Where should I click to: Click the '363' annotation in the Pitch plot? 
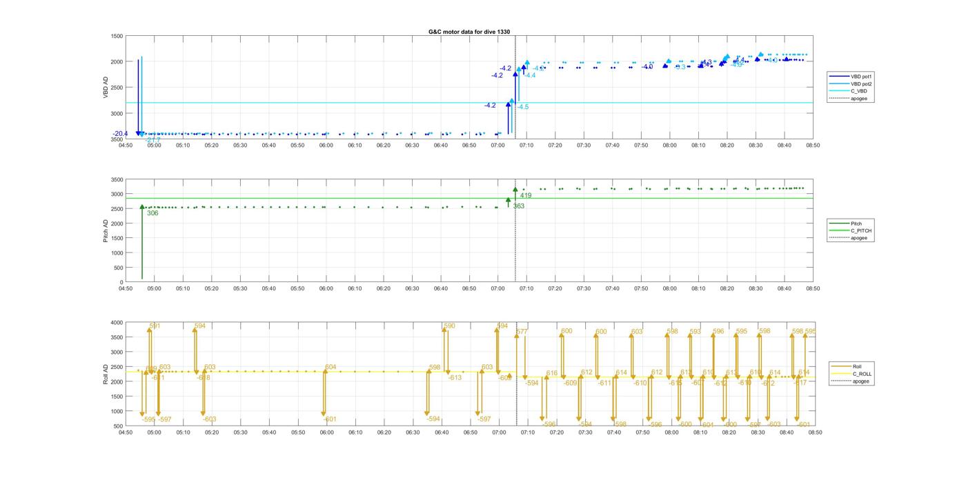pos(518,206)
